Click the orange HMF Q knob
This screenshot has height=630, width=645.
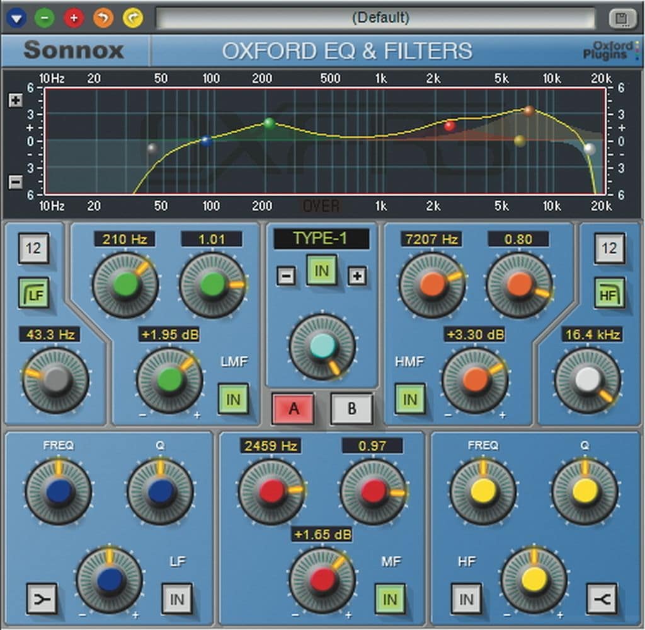point(519,284)
